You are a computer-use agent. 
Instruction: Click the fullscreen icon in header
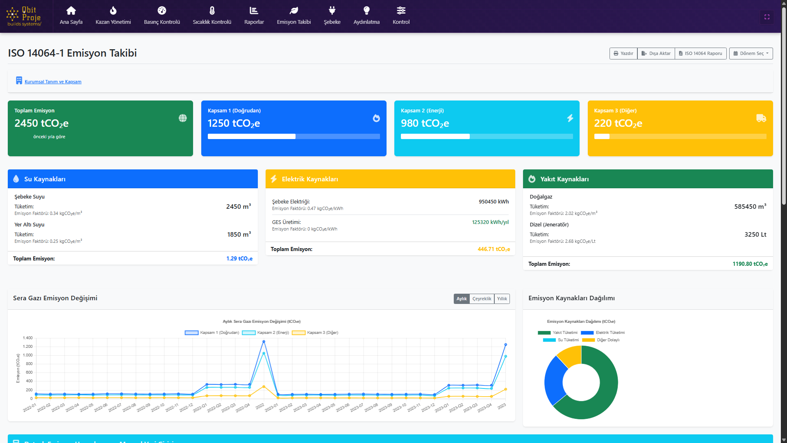tap(767, 17)
